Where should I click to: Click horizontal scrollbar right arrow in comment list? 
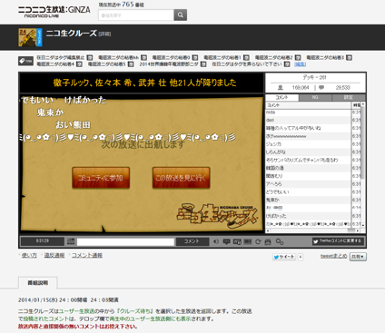pyautogui.click(x=358, y=230)
